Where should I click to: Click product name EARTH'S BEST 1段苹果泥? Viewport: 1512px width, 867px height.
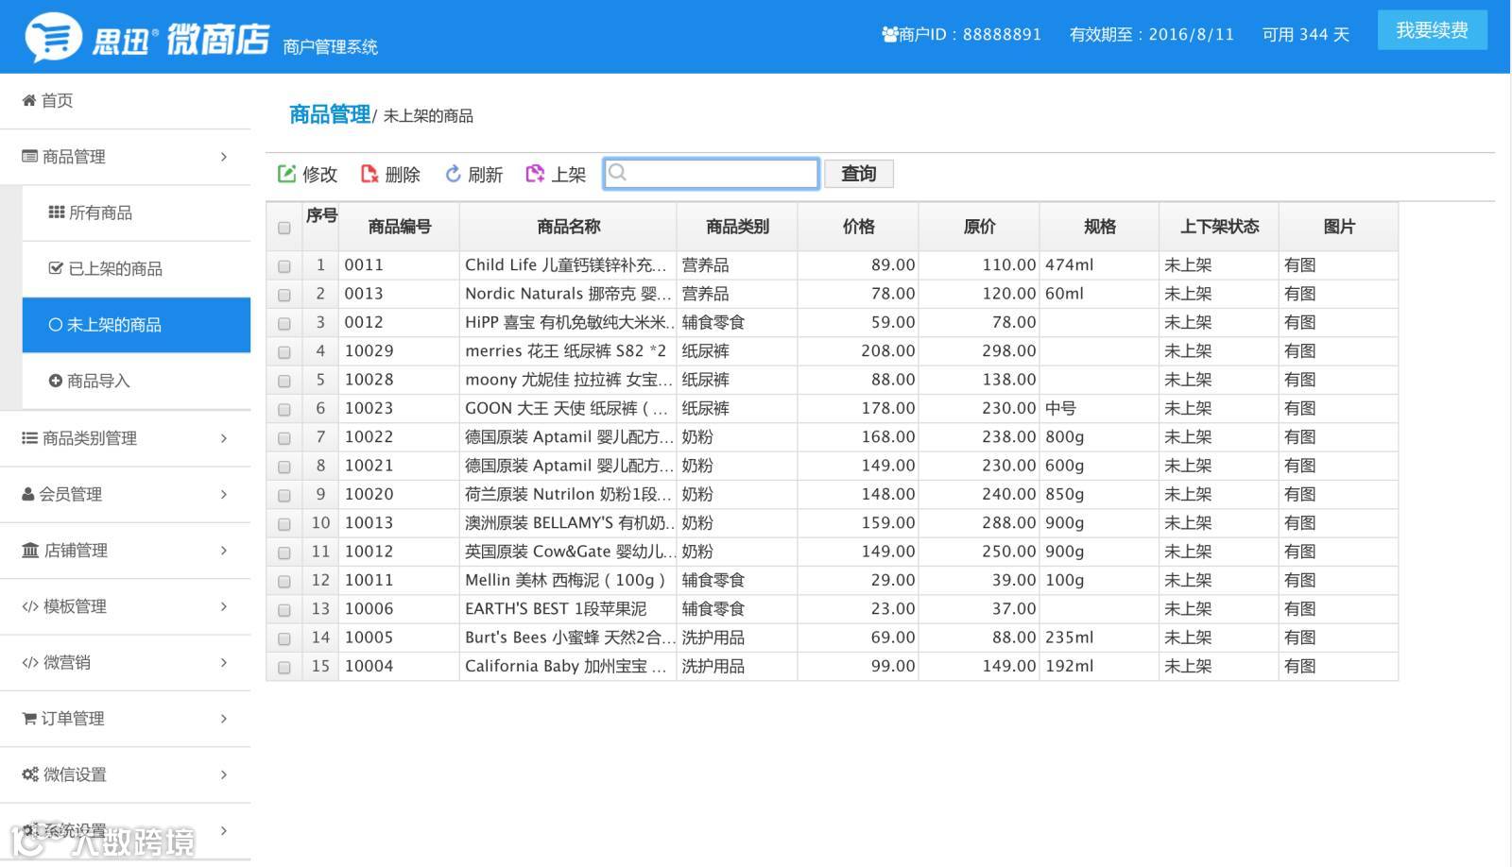(x=556, y=609)
